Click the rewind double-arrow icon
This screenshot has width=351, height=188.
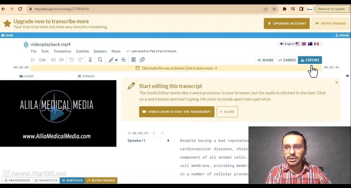coord(53,60)
